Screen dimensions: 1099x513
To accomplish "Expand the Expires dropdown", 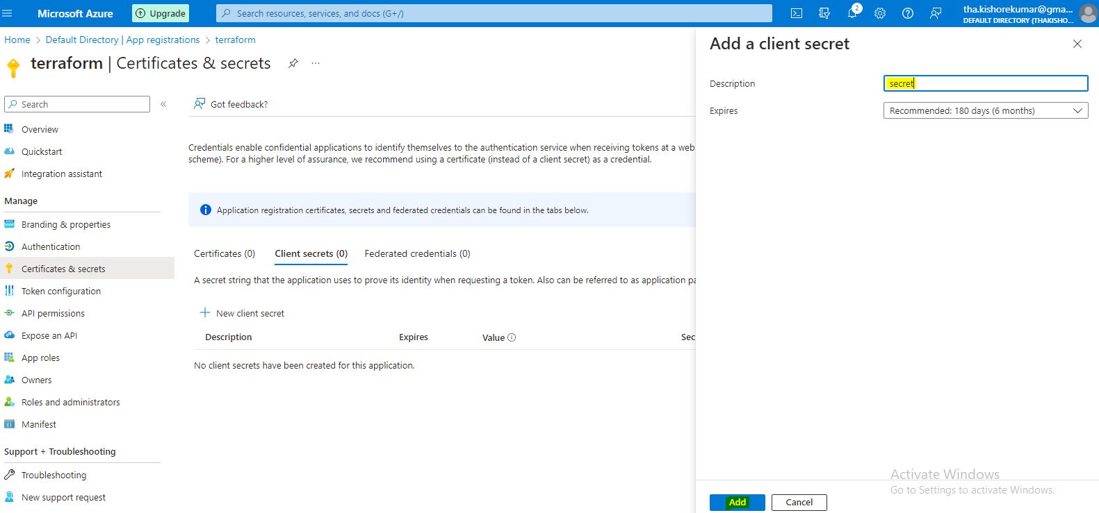I will tap(985, 110).
